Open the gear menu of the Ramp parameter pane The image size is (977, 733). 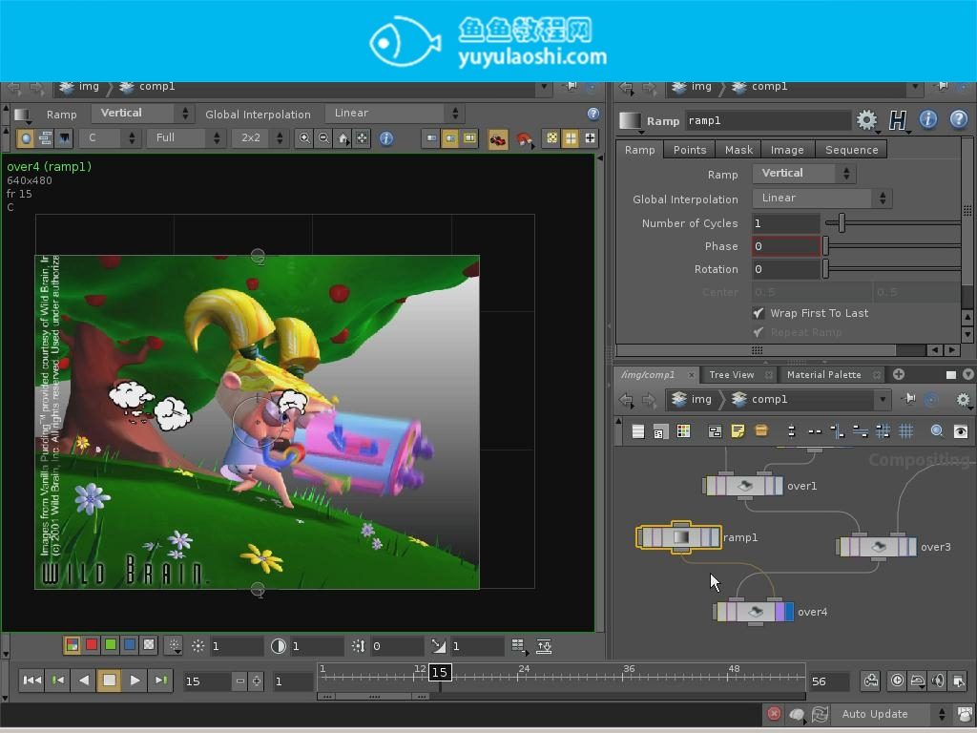866,119
